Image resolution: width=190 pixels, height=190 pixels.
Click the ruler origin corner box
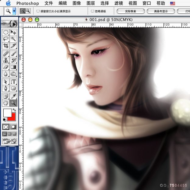click(21, 26)
